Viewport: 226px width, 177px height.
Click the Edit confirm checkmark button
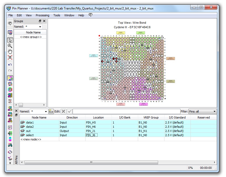tap(69, 111)
